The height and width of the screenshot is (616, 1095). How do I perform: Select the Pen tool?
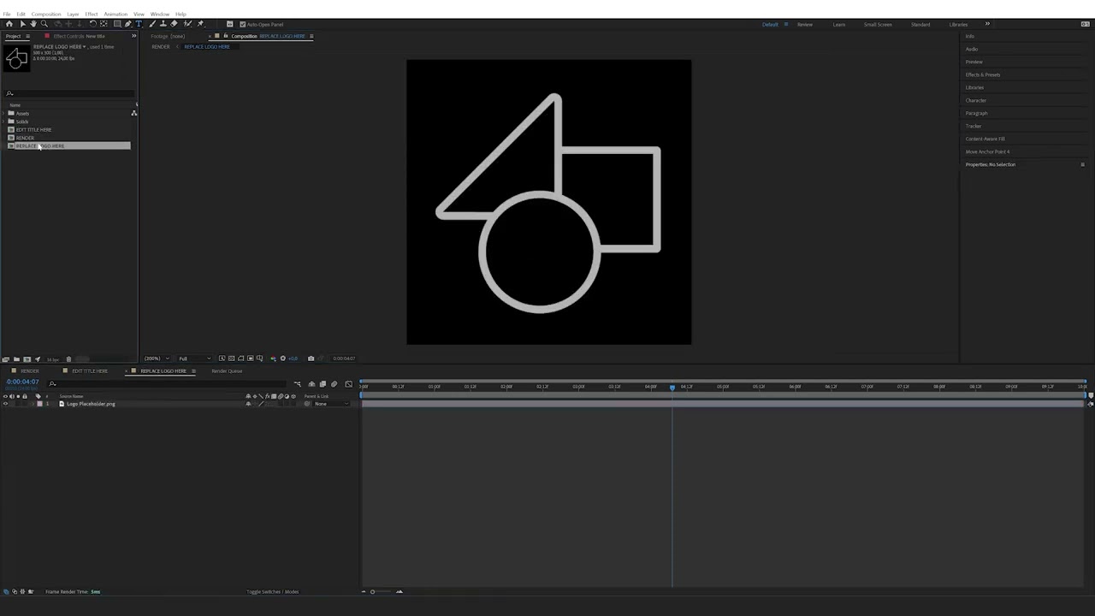tap(128, 24)
